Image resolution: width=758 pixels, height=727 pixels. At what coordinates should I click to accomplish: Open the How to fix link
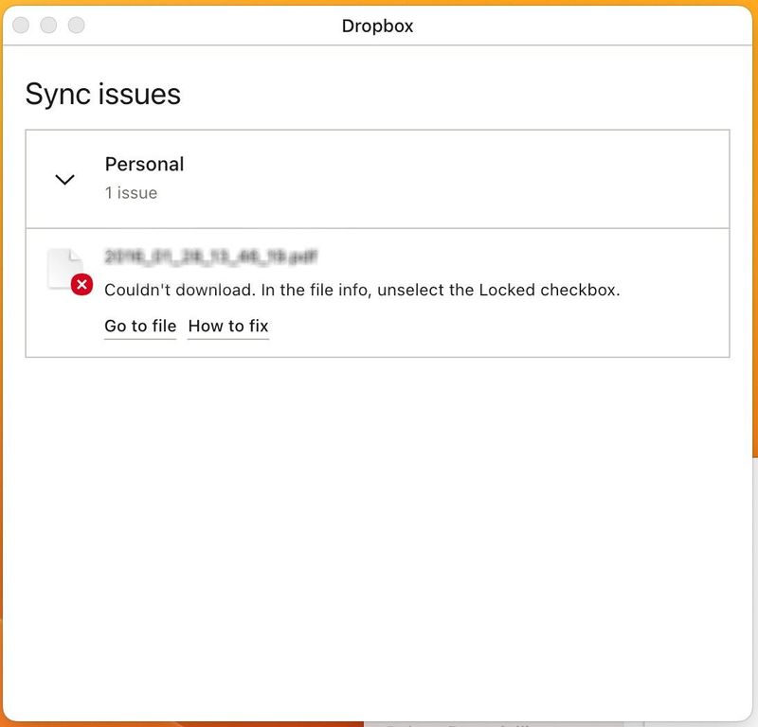[x=228, y=326]
